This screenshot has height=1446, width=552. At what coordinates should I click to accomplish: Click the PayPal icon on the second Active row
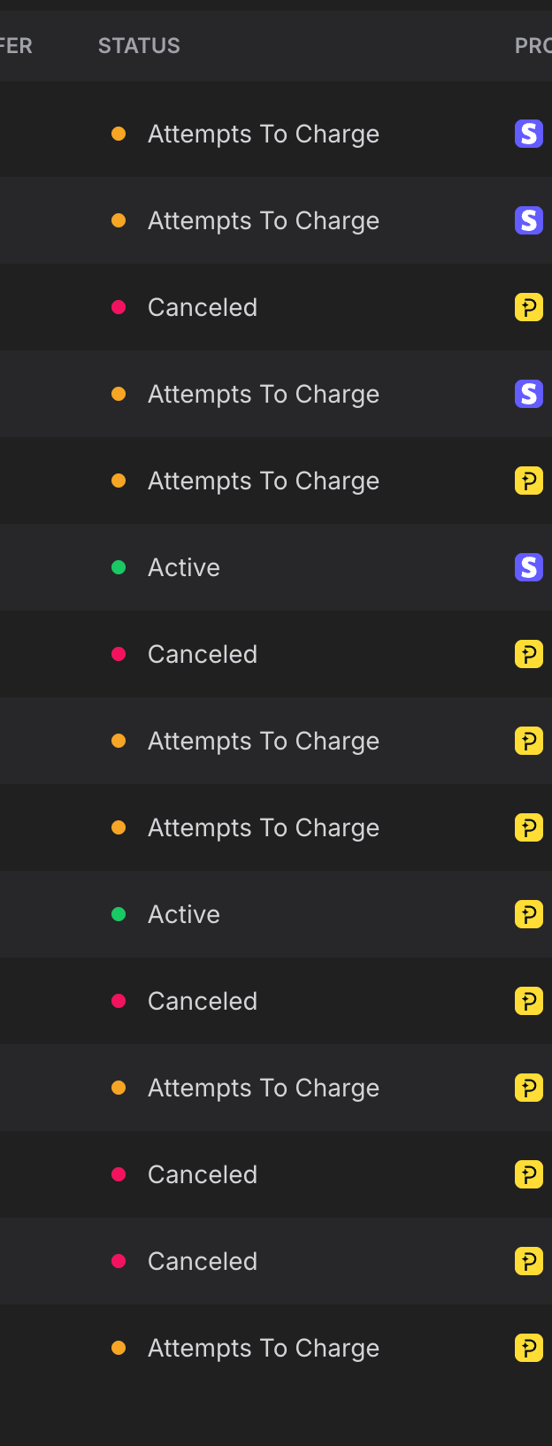pyautogui.click(x=529, y=914)
